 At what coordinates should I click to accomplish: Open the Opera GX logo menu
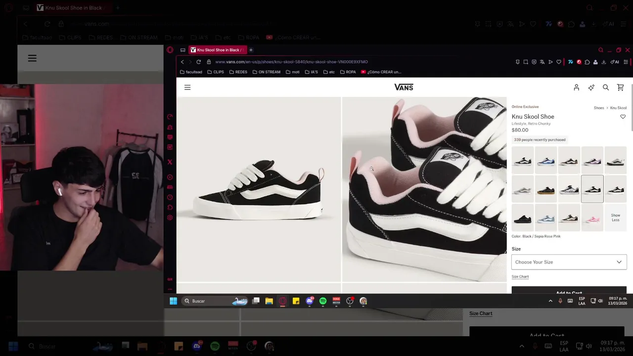click(170, 50)
